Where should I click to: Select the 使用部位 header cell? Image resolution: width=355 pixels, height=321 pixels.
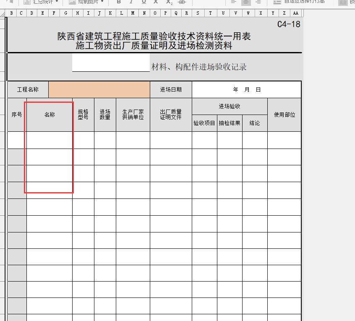(x=284, y=115)
